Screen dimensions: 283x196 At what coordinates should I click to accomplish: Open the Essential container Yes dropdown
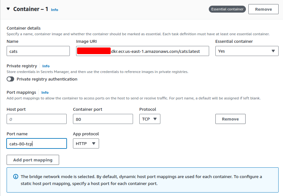[x=247, y=51]
